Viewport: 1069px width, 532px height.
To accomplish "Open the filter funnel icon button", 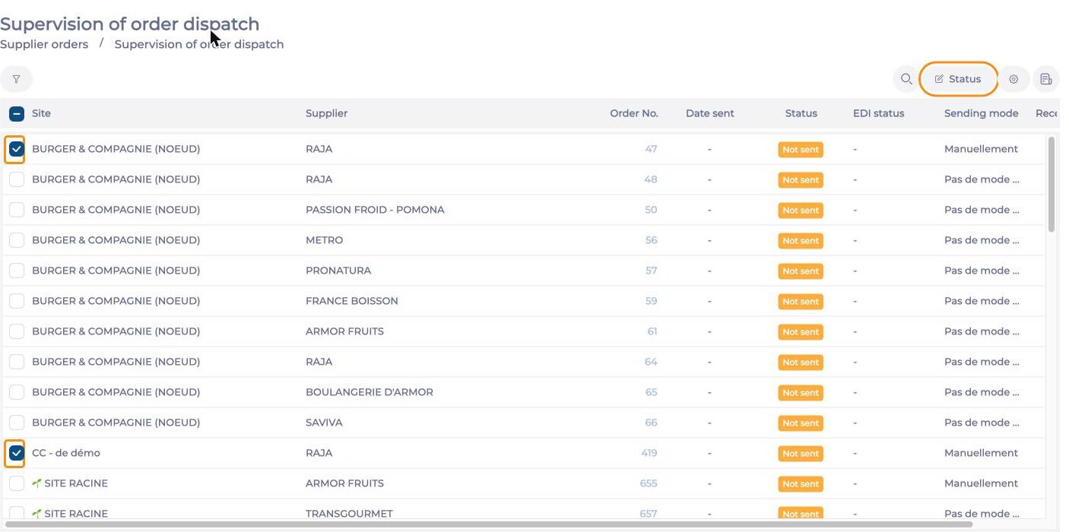I will point(16,79).
